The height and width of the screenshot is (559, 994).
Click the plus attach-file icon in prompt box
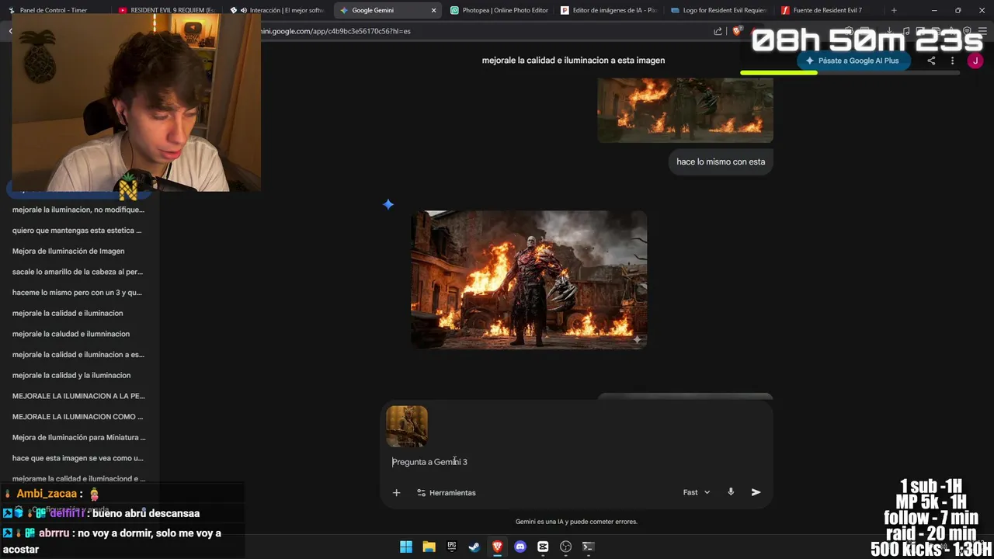tap(396, 492)
